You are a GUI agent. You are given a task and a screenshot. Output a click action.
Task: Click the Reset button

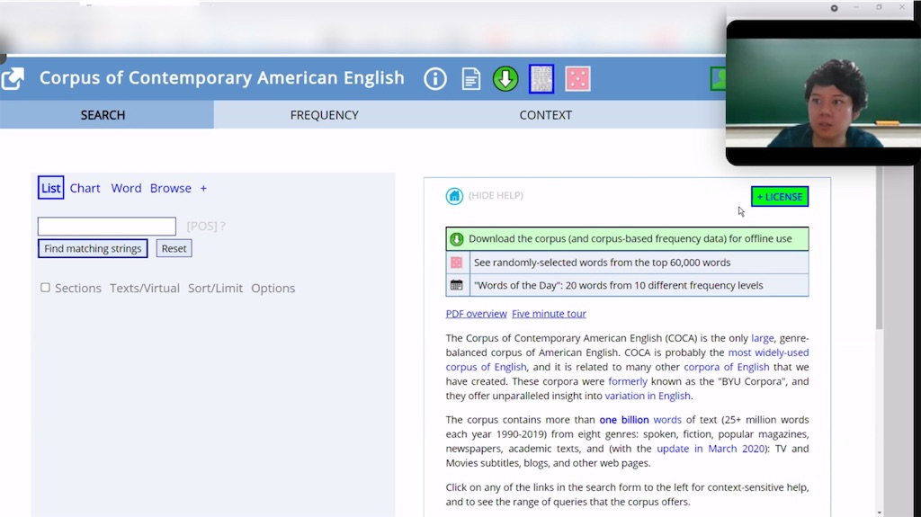point(174,248)
